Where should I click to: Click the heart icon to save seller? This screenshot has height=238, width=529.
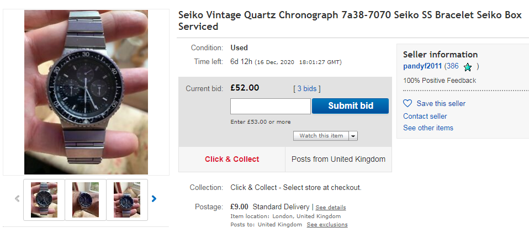coord(408,103)
